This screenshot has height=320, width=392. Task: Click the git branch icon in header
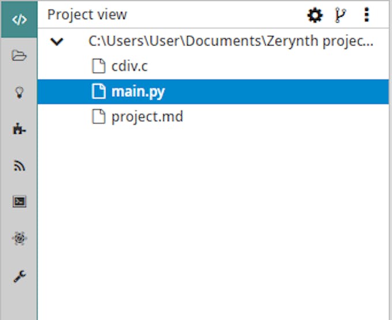click(x=340, y=15)
